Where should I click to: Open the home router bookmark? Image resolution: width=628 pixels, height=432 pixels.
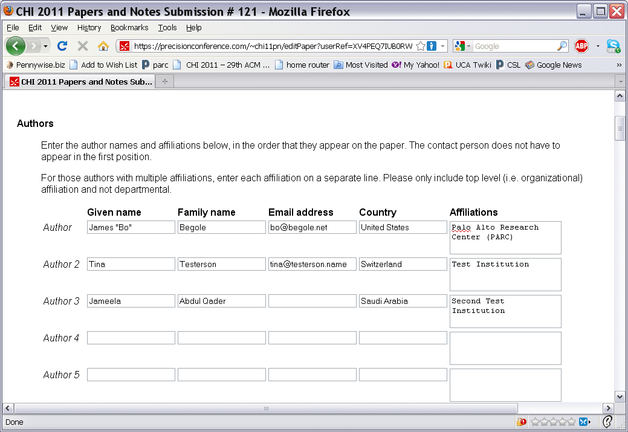(x=302, y=65)
